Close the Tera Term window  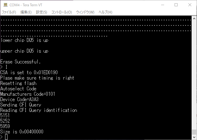pyautogui.click(x=190, y=5)
